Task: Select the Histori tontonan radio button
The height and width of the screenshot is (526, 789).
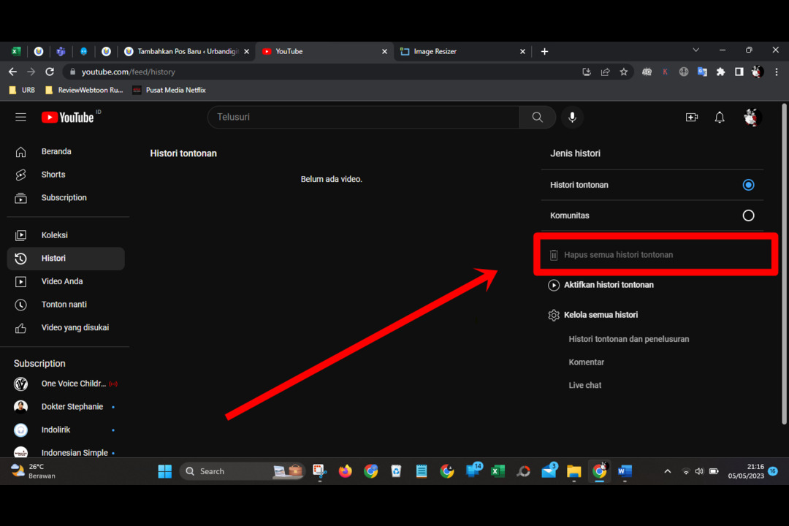Action: pyautogui.click(x=748, y=185)
